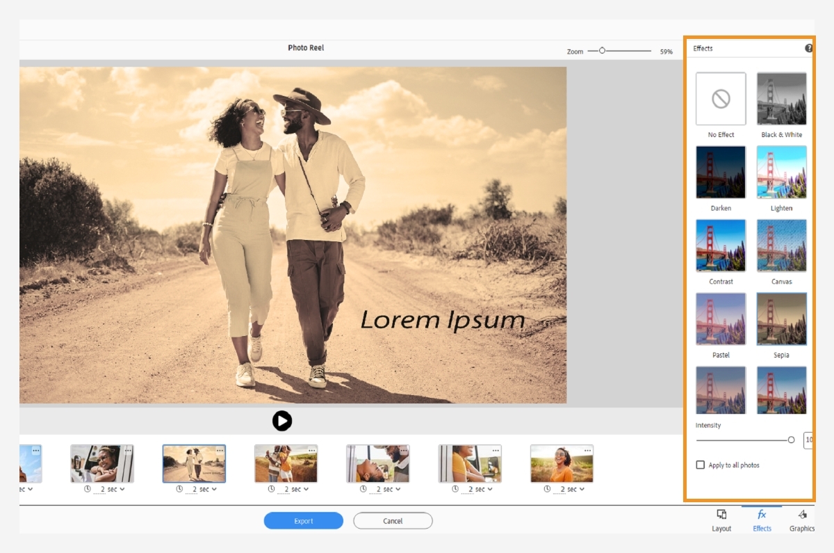Play the Photo Reel preview

coord(281,420)
